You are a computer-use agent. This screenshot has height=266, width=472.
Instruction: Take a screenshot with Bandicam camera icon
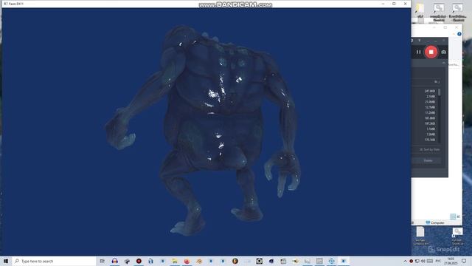coord(444,52)
